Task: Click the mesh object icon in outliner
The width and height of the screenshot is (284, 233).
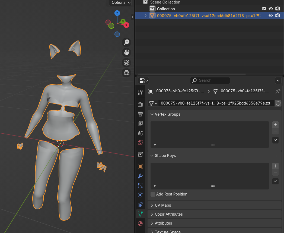Action: coord(152,15)
